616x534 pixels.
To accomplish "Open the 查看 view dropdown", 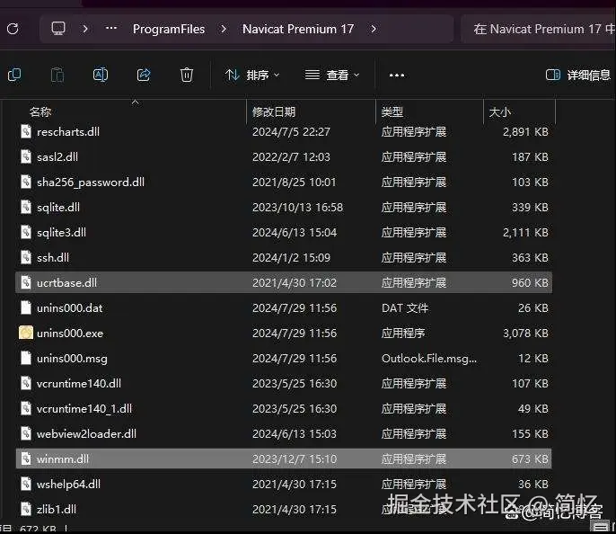I will tap(332, 75).
